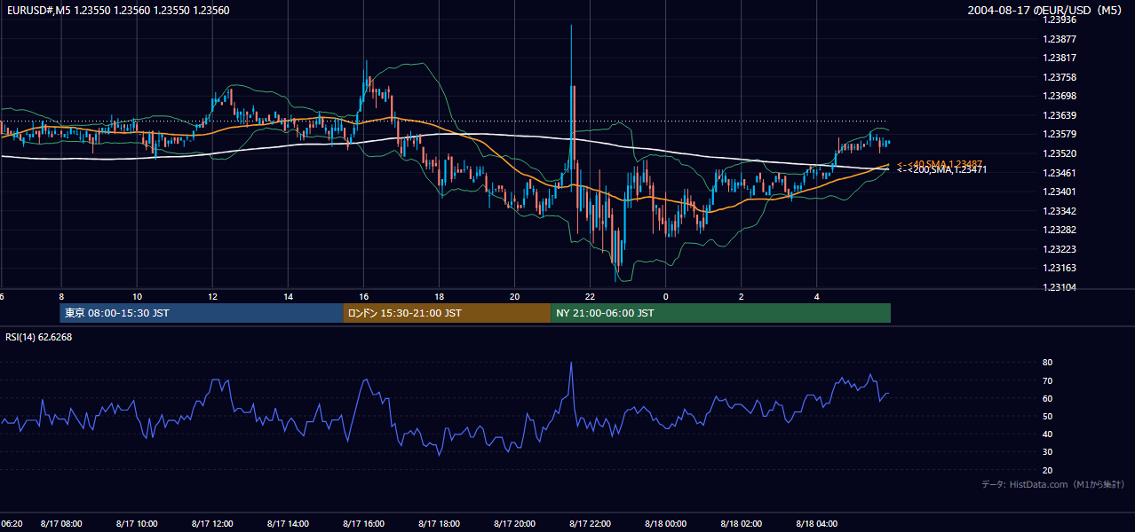This screenshot has width=1135, height=532.
Task: Click the white 200 SMA 1.23471 label
Action: pos(941,169)
